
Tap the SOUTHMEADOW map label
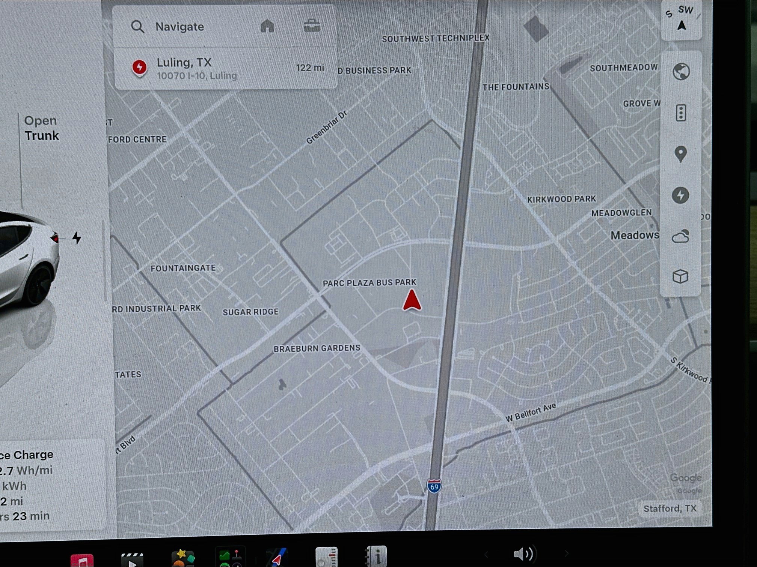624,68
